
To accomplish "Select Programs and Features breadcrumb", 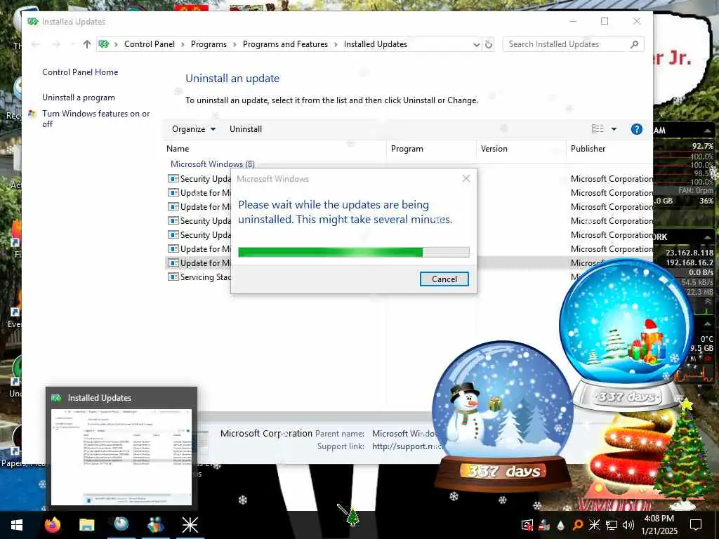I will [x=285, y=44].
